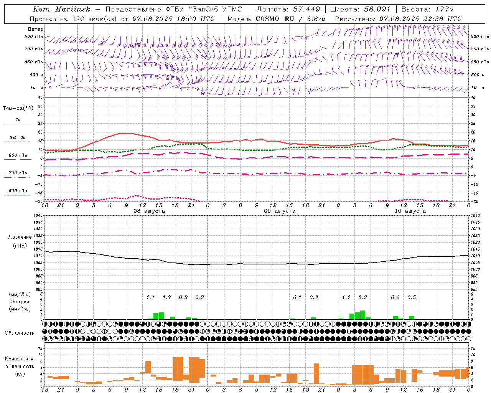This screenshot has width=491, height=393.
Task: Click 'Прогноз на 120 часа(ов)' forecast text
Action: click(x=74, y=19)
